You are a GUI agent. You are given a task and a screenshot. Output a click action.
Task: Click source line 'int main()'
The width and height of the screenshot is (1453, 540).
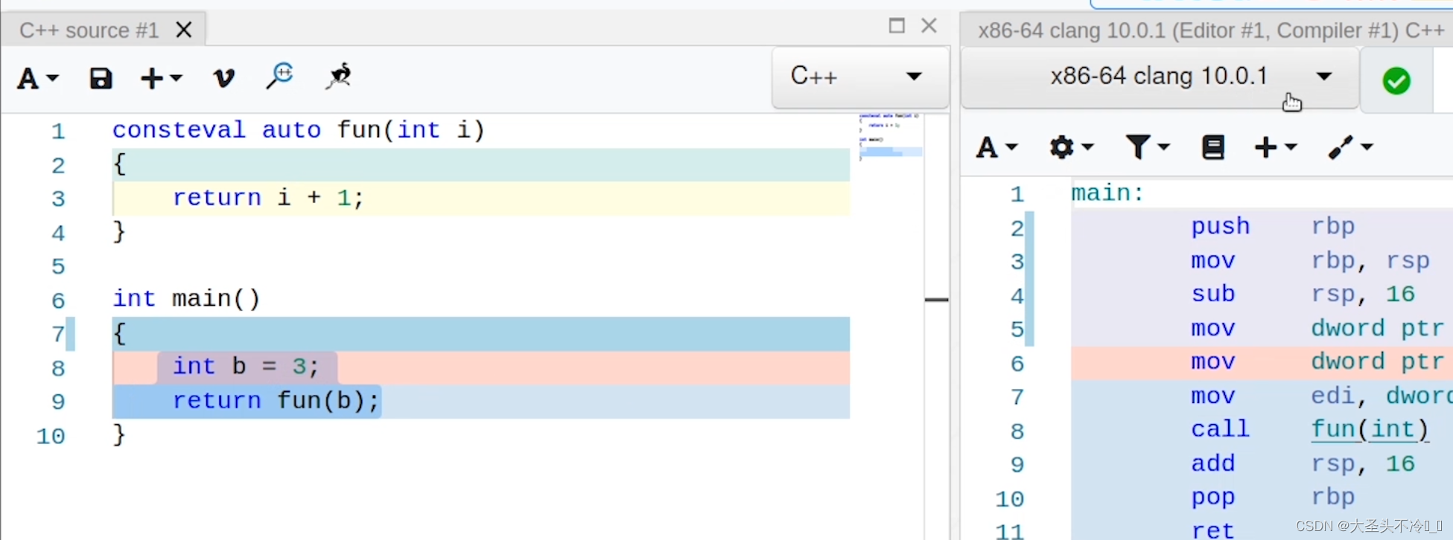coord(186,299)
